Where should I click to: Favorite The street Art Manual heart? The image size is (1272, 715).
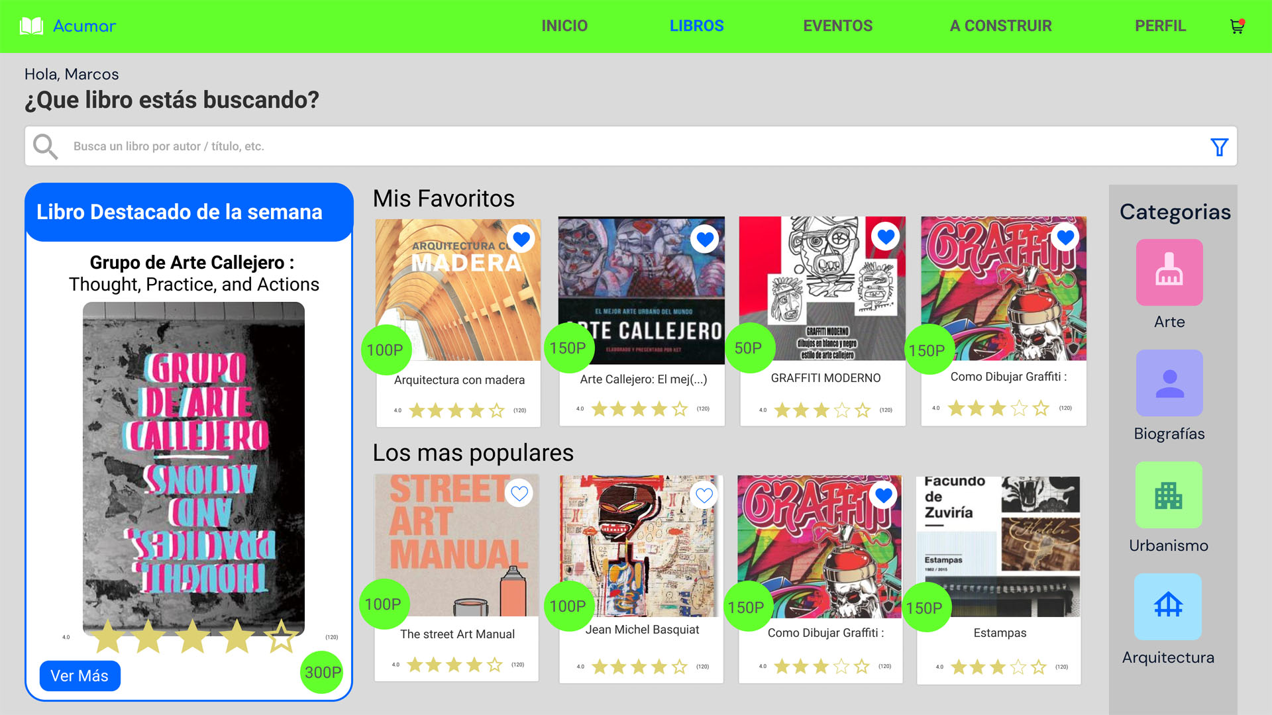[519, 493]
